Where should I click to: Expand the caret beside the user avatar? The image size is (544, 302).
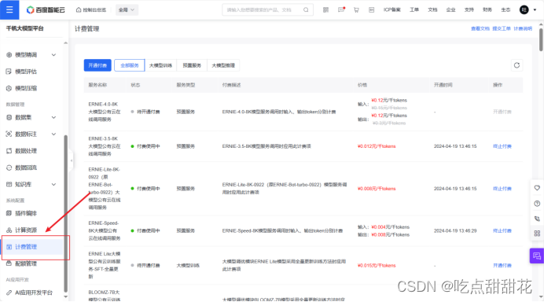click(535, 10)
